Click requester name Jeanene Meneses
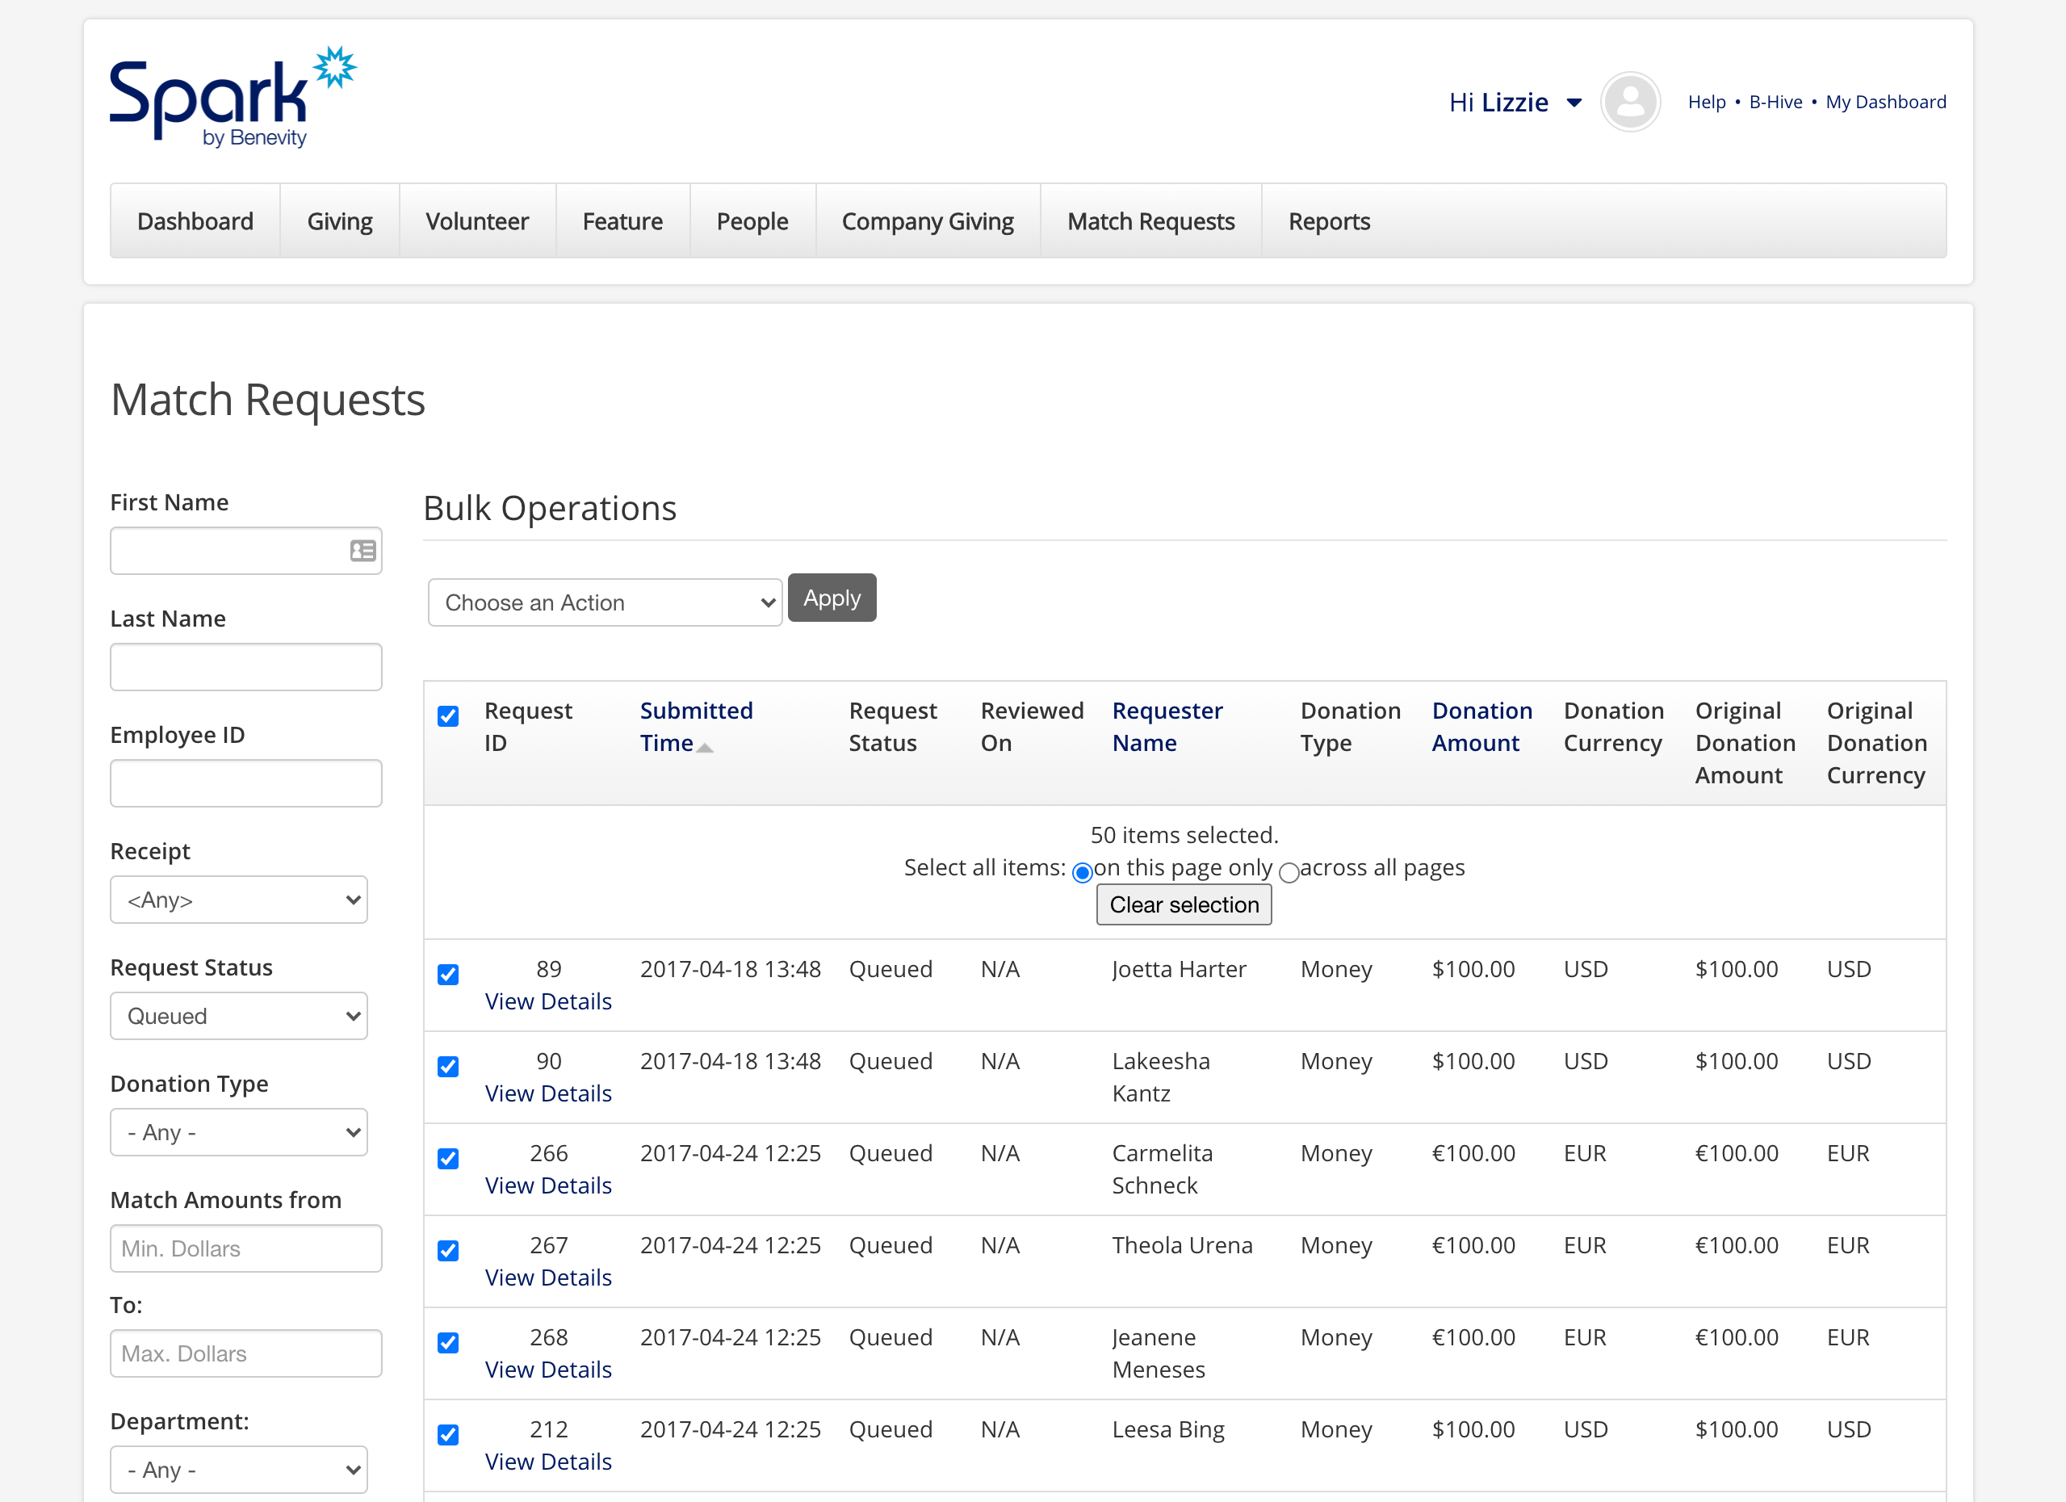 click(x=1158, y=1353)
